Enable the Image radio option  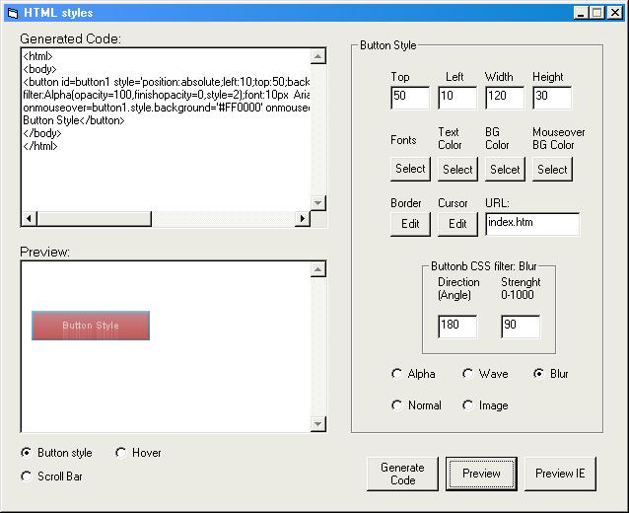pyautogui.click(x=468, y=405)
